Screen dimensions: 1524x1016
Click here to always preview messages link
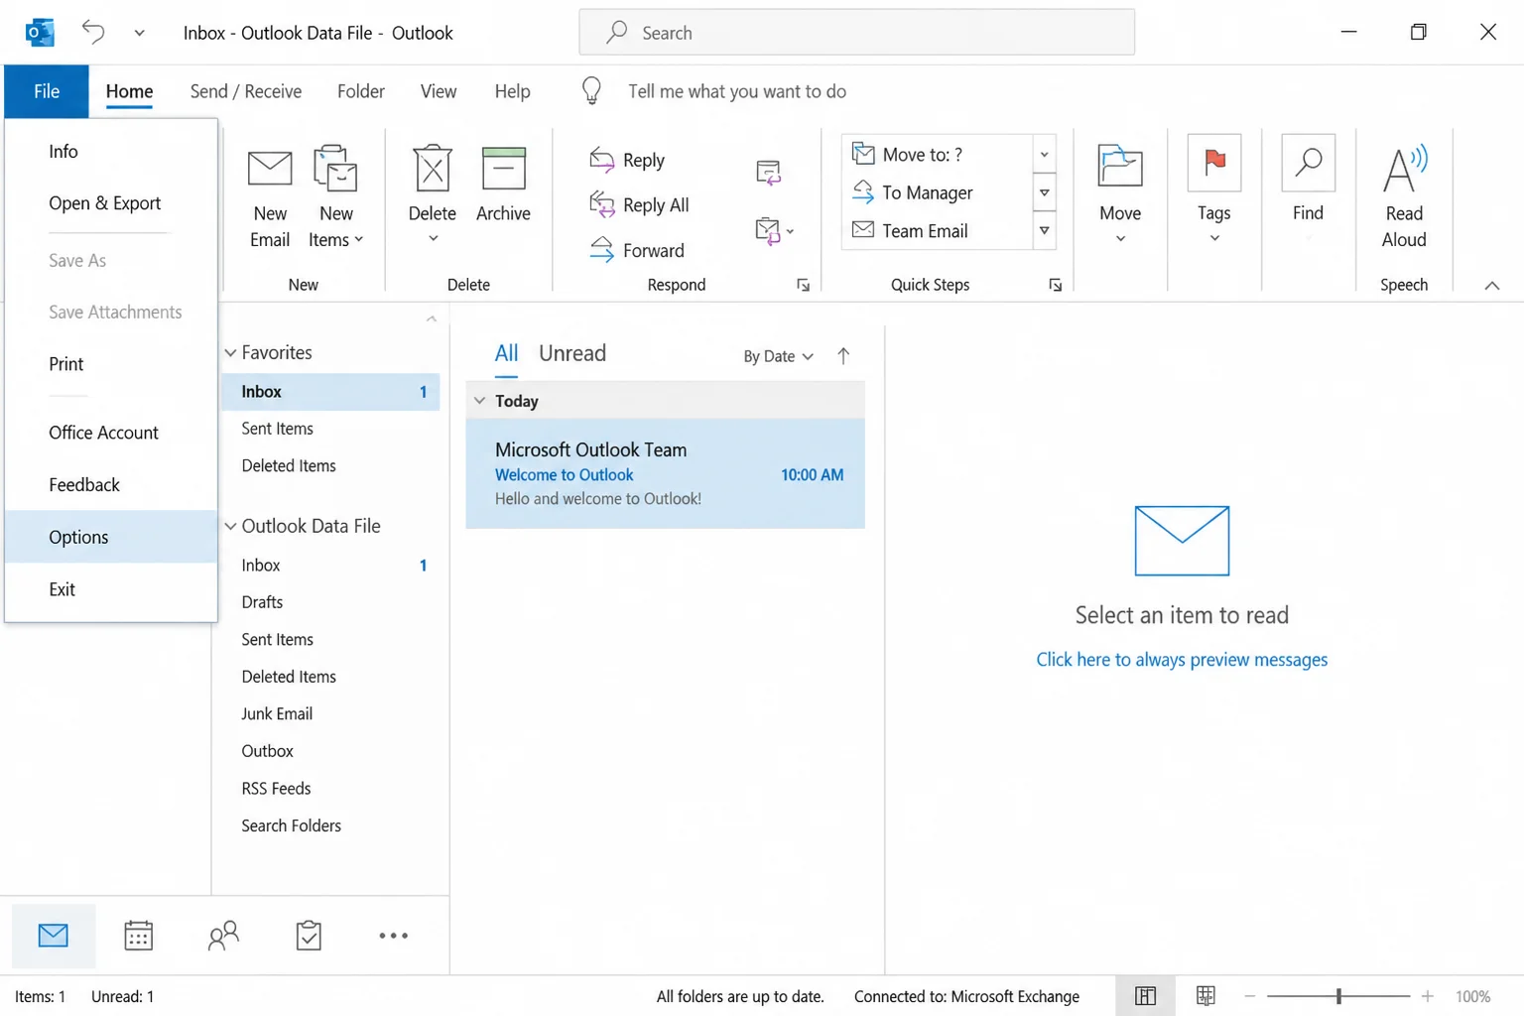click(1182, 660)
